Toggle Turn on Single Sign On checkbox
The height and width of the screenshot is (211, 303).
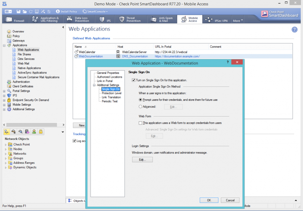133,80
